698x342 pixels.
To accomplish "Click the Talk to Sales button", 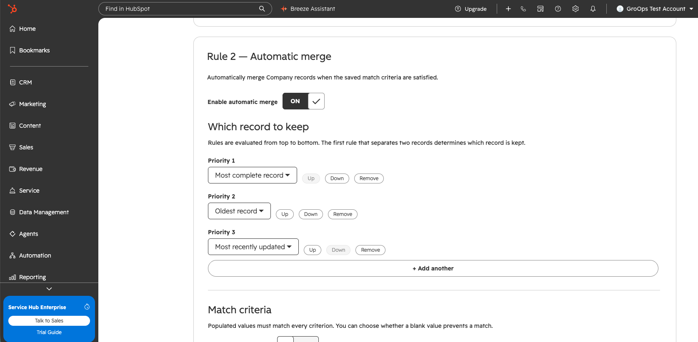I will [49, 321].
